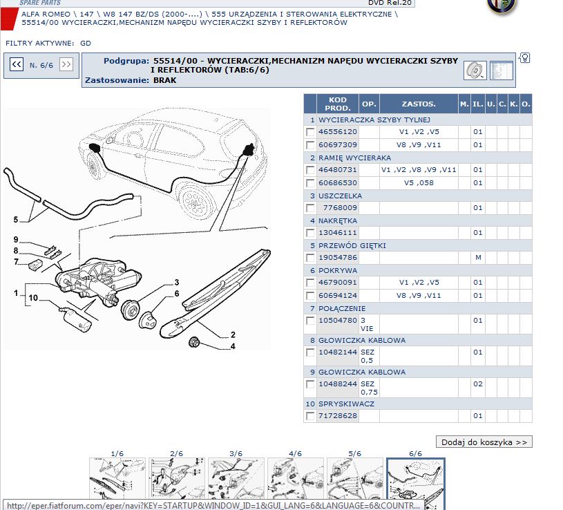Click row heading USZCZELKA
Viewport: 563px width, 510px height.
[x=340, y=196]
